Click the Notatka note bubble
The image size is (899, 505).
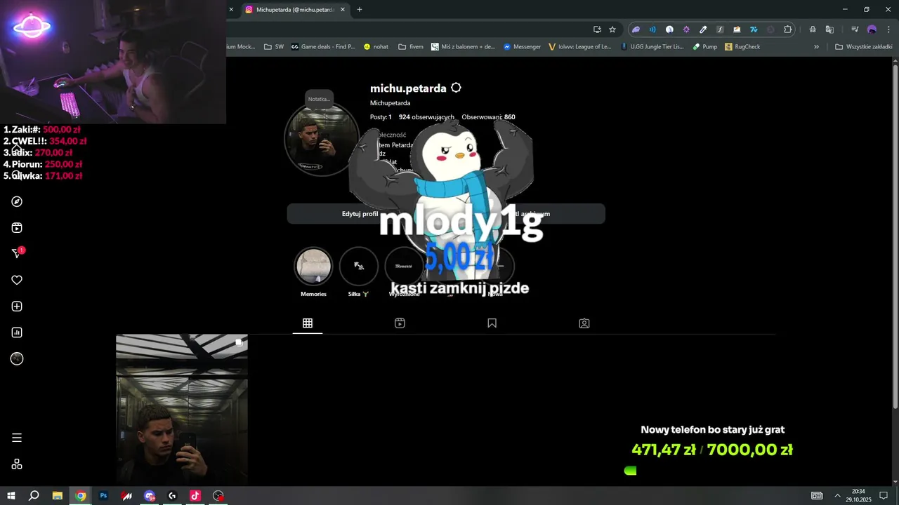point(319,99)
